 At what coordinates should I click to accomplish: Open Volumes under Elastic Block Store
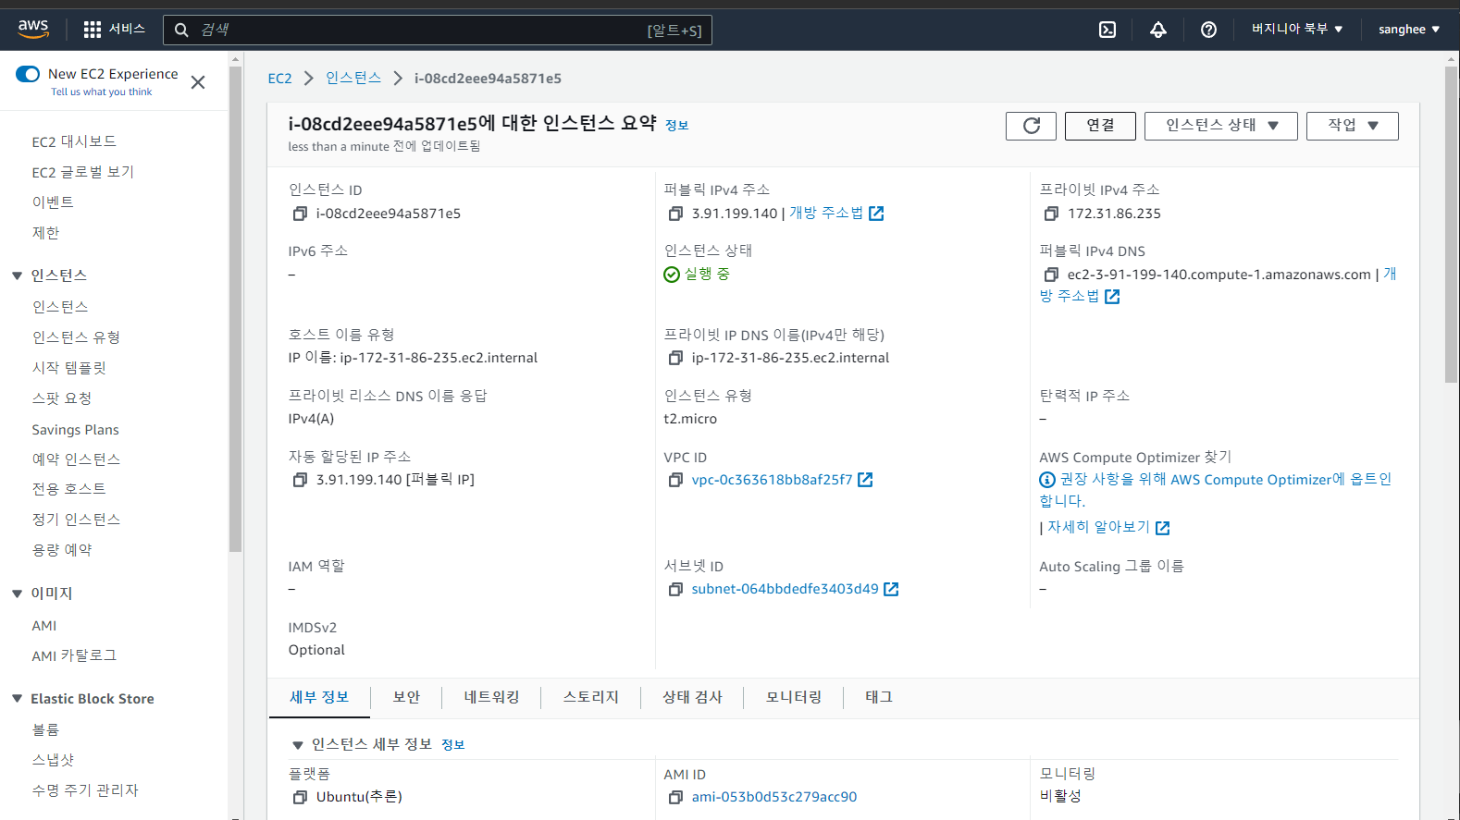tap(45, 729)
